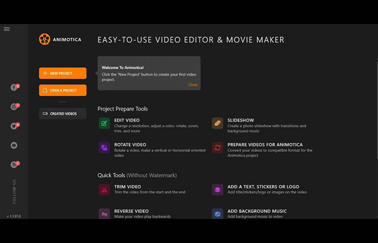Show Created Videos list
This screenshot has width=378, height=243.
coord(63,113)
